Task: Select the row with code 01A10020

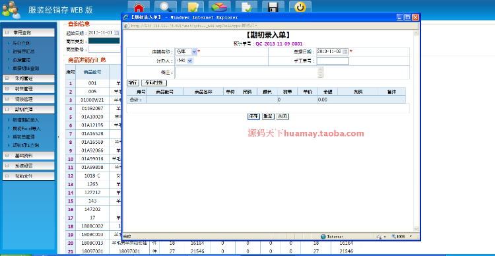Action: point(92,117)
